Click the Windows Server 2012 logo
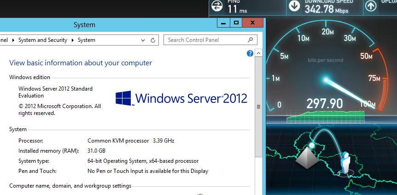The width and height of the screenshot is (397, 195). 181,98
